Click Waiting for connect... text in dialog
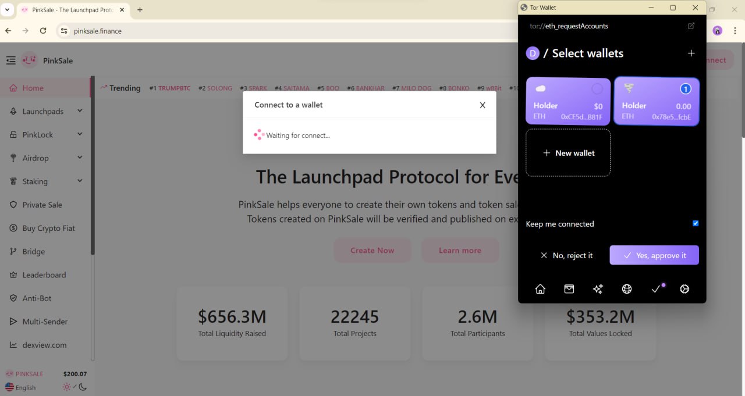 point(298,135)
